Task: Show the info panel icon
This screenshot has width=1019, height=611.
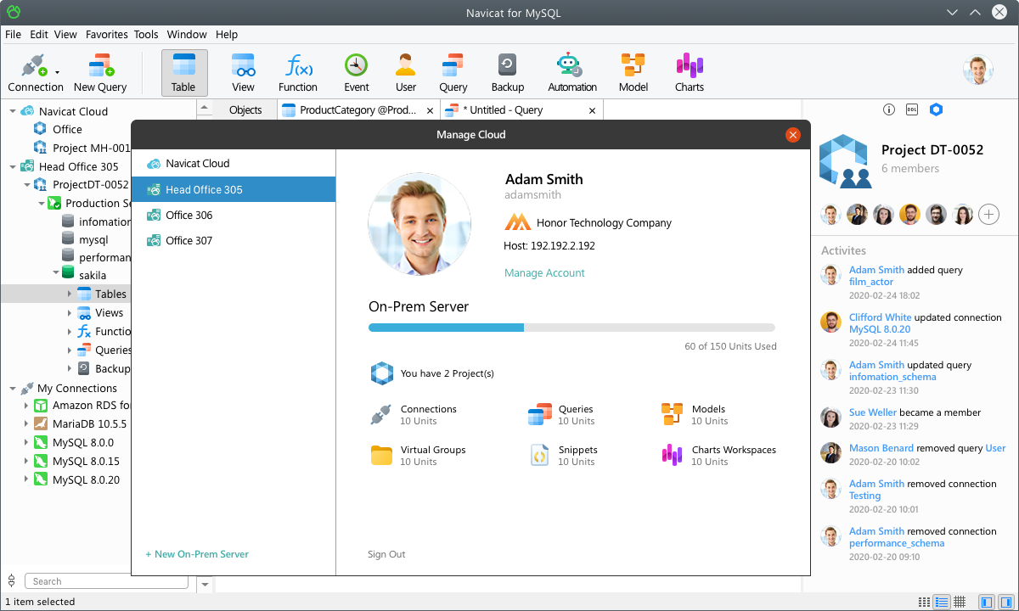Action: [889, 109]
